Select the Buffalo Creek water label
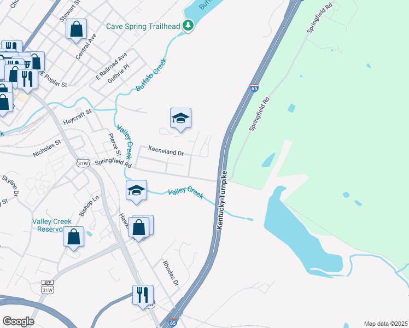 point(151,75)
